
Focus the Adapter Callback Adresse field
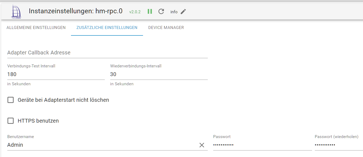[x=108, y=53]
